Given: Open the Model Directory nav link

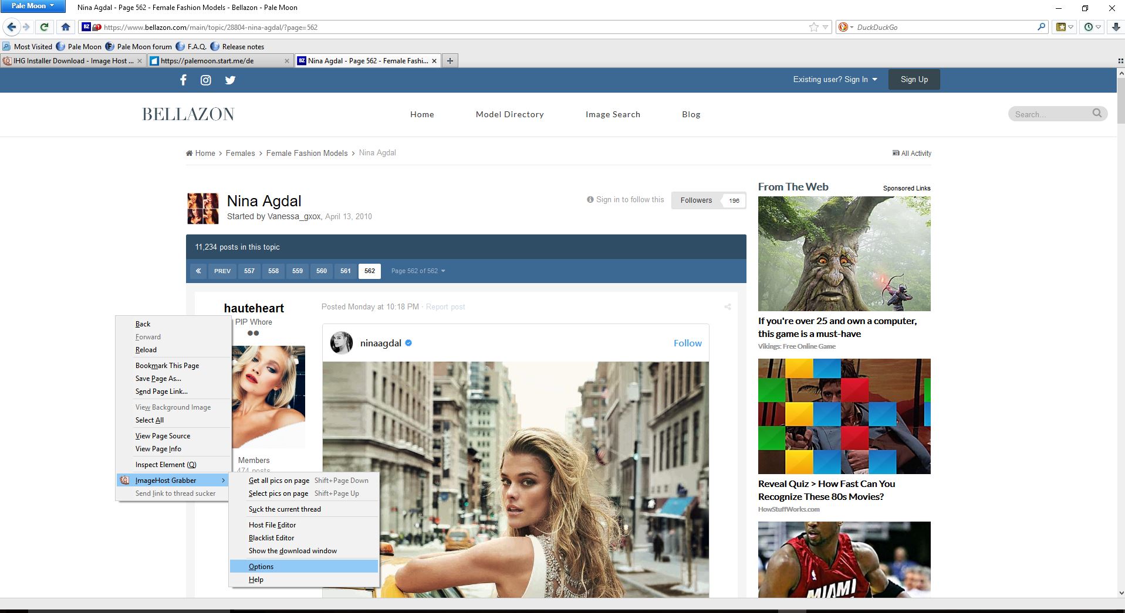Looking at the screenshot, I should 509,114.
